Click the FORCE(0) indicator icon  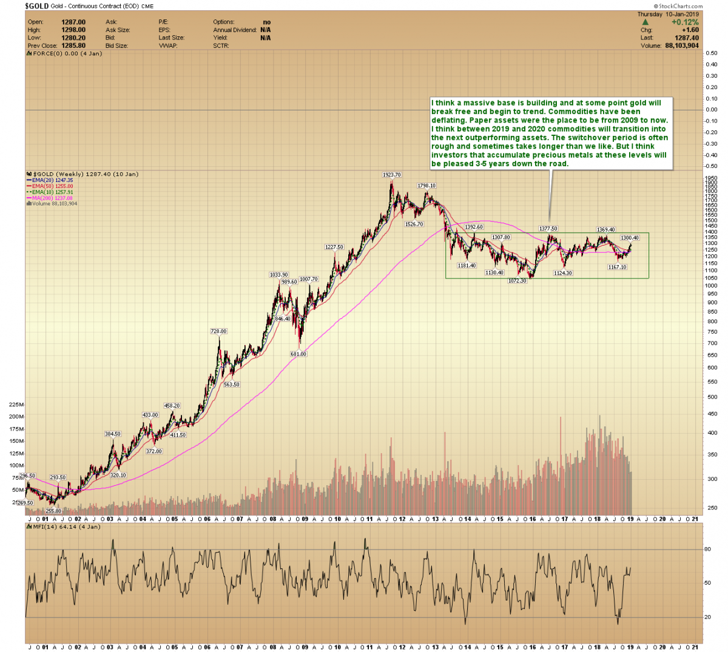pyautogui.click(x=29, y=53)
